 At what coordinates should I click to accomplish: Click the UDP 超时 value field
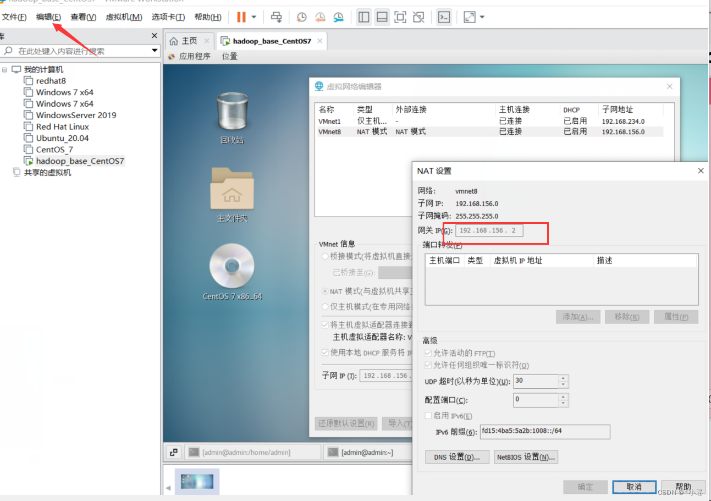(x=536, y=381)
